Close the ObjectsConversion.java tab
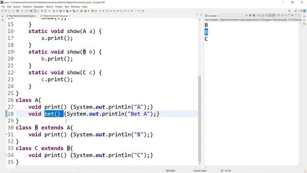This screenshot has height=173, width=307. 70,16
